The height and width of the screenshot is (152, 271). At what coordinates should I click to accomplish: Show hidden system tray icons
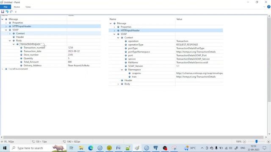[x=202, y=148]
